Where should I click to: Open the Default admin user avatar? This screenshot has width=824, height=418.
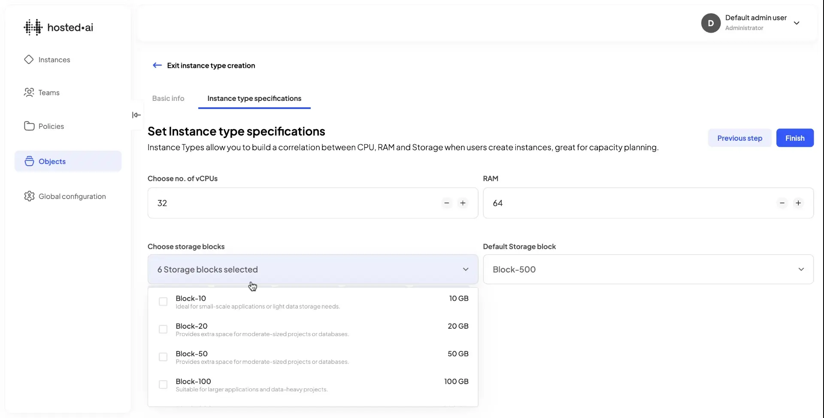711,23
